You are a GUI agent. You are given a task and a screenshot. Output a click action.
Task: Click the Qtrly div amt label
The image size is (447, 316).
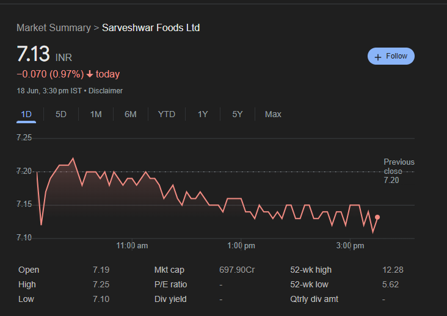[314, 299]
